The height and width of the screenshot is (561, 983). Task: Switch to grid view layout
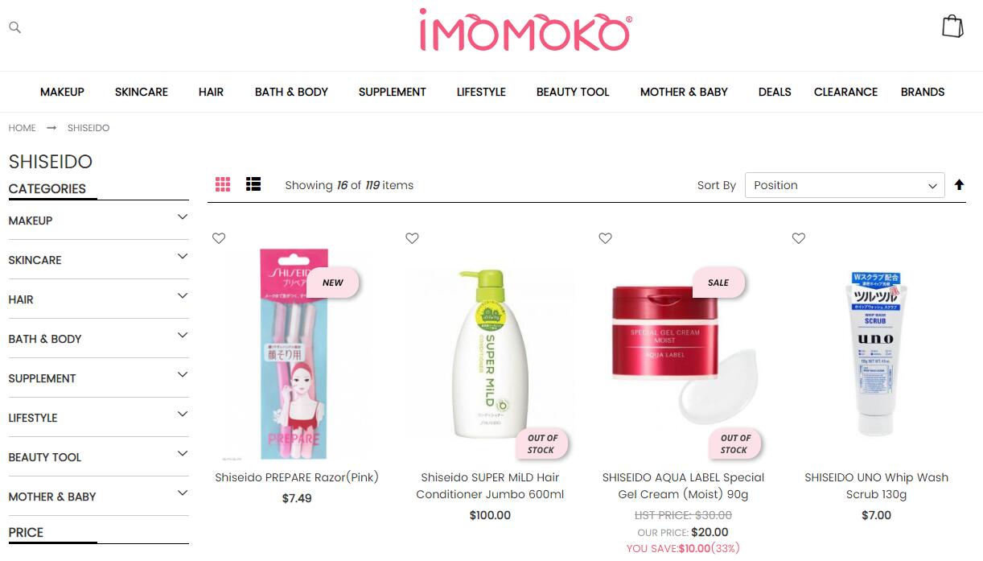coord(223,184)
